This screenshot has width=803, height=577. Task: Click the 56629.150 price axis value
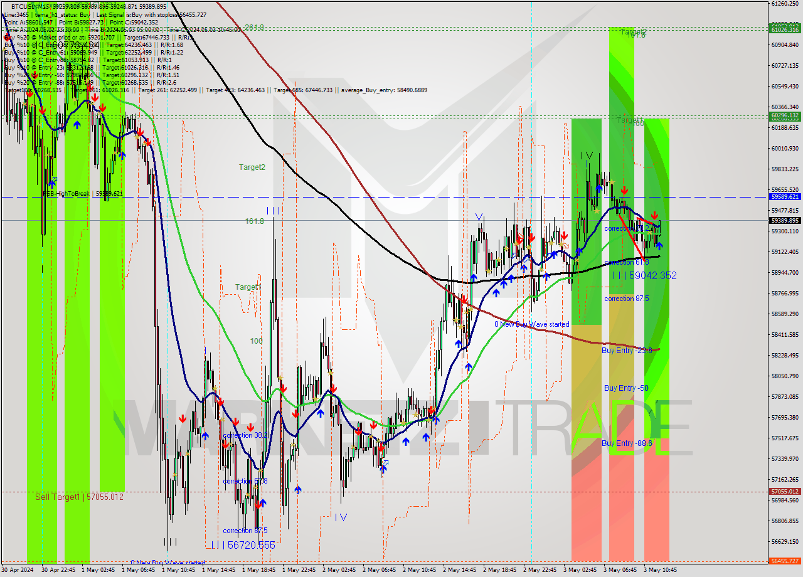point(785,542)
